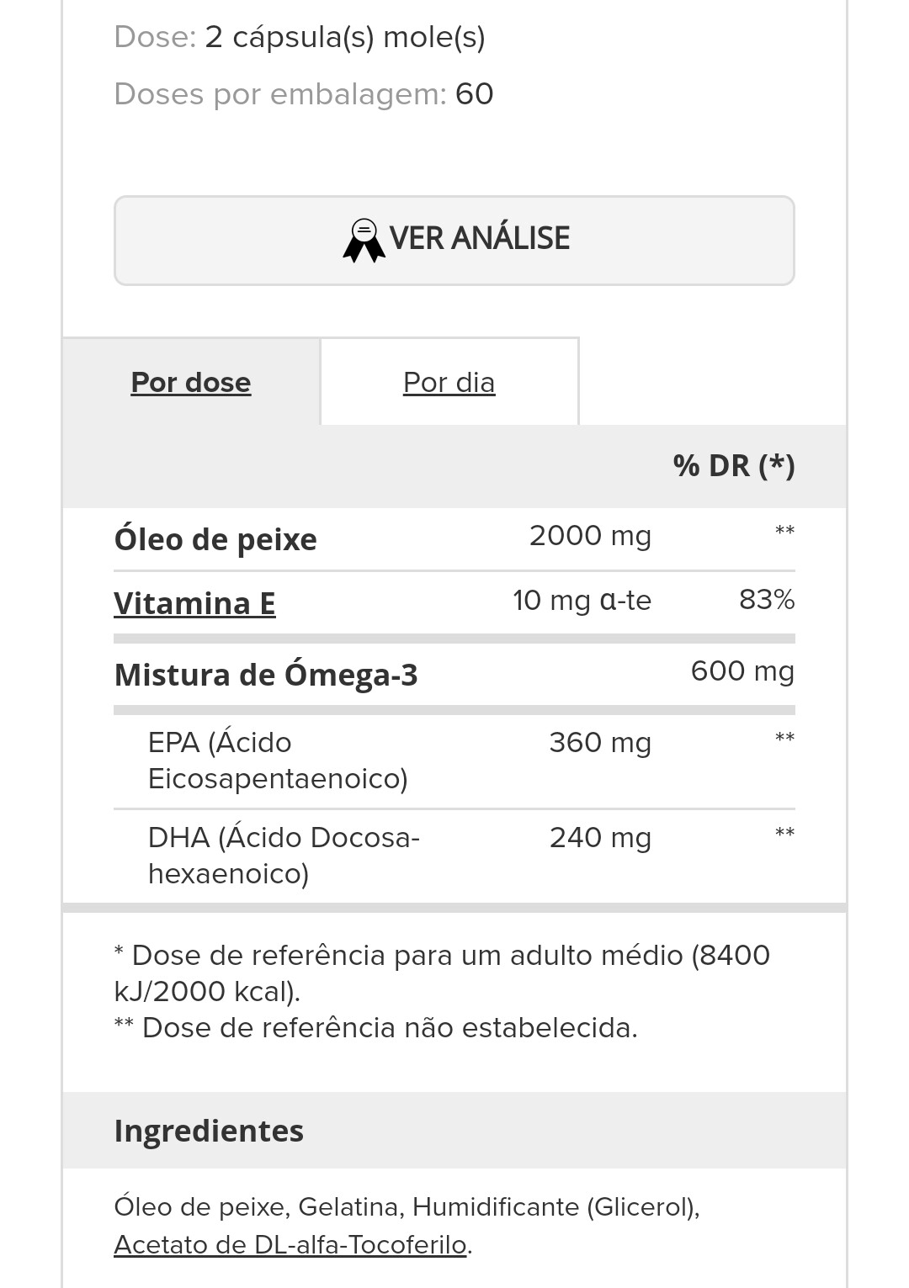Click the 240 mg DHA amount
Viewport: 909px width, 1288px height.
tap(600, 838)
